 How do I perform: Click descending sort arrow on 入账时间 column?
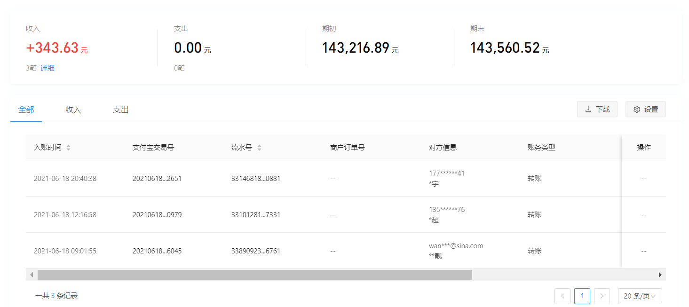[x=69, y=149]
